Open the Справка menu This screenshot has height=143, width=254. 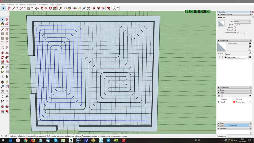[58, 4]
